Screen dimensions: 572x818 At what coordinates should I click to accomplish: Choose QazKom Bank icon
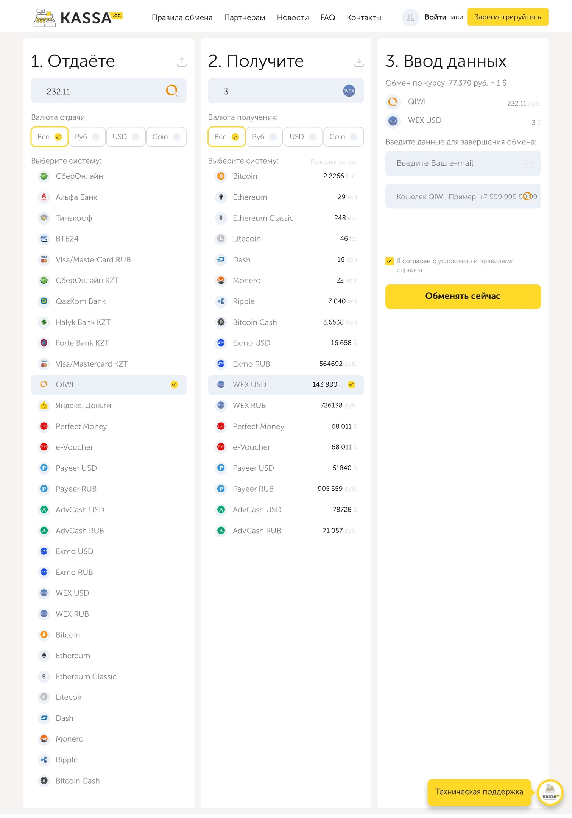click(x=44, y=301)
